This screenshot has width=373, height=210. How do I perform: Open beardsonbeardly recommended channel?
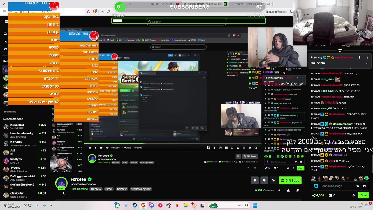point(25,135)
